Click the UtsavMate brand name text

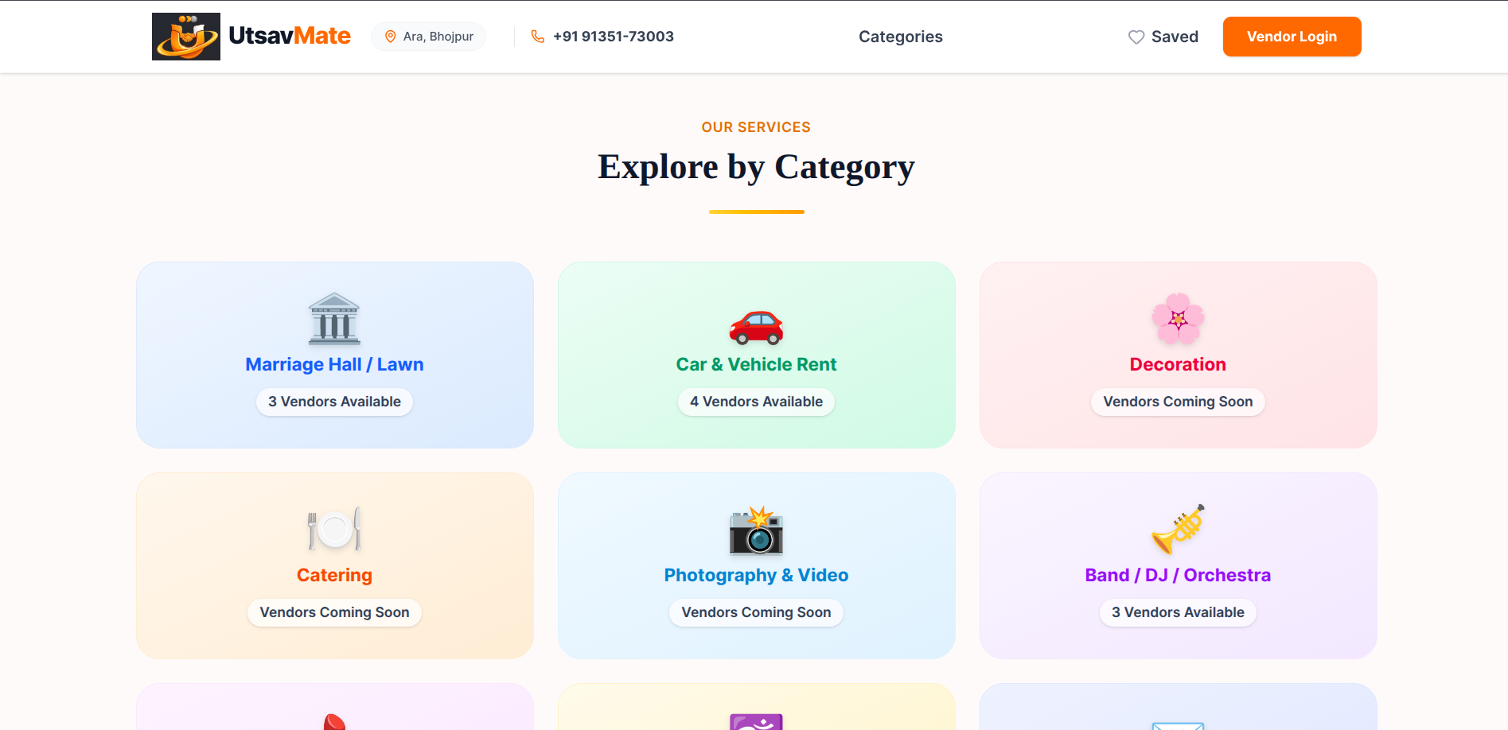pos(290,36)
